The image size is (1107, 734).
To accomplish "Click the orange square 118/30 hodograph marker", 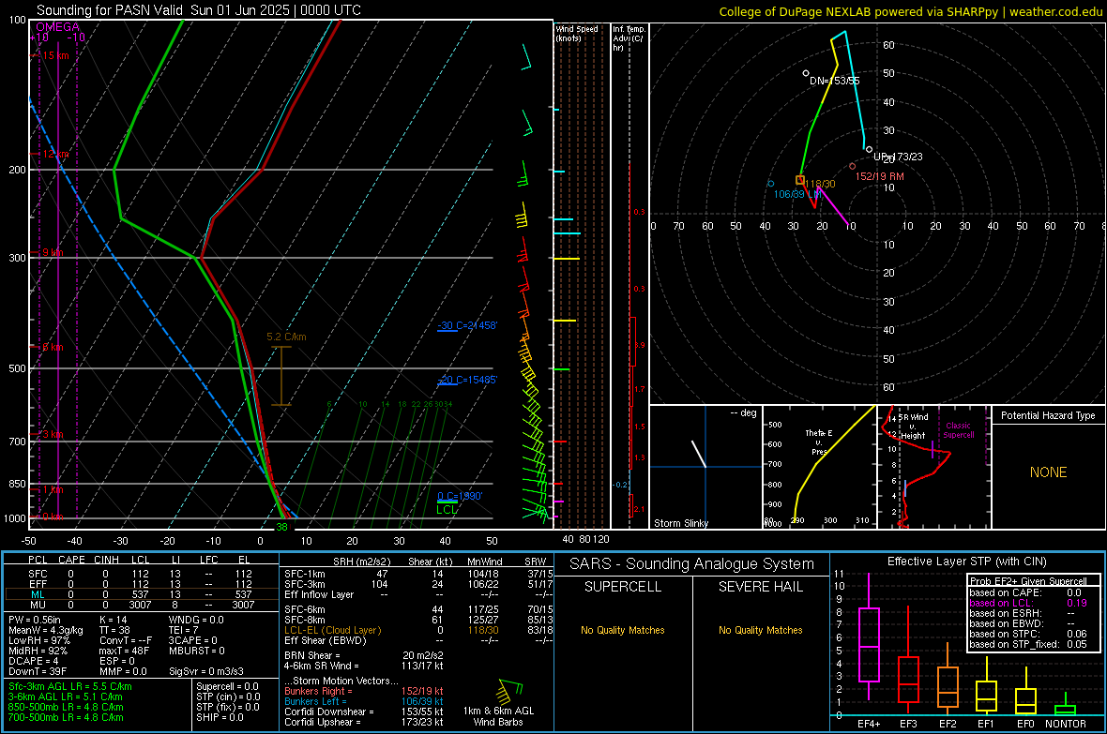I will [800, 180].
